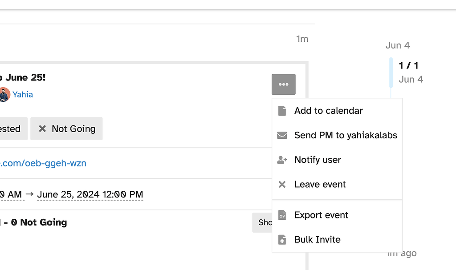The height and width of the screenshot is (270, 456).
Task: Select Send PM to yahiakalabs
Action: 346,135
